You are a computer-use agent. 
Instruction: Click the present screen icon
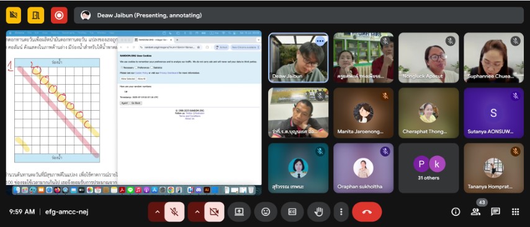click(239, 212)
